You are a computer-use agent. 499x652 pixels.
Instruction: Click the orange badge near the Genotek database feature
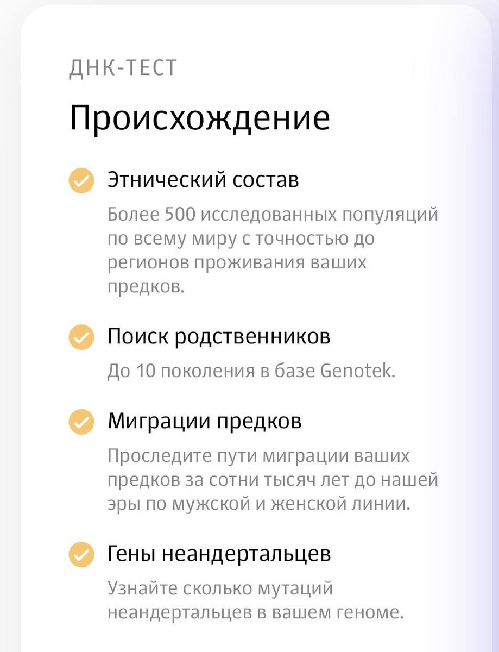coord(80,336)
